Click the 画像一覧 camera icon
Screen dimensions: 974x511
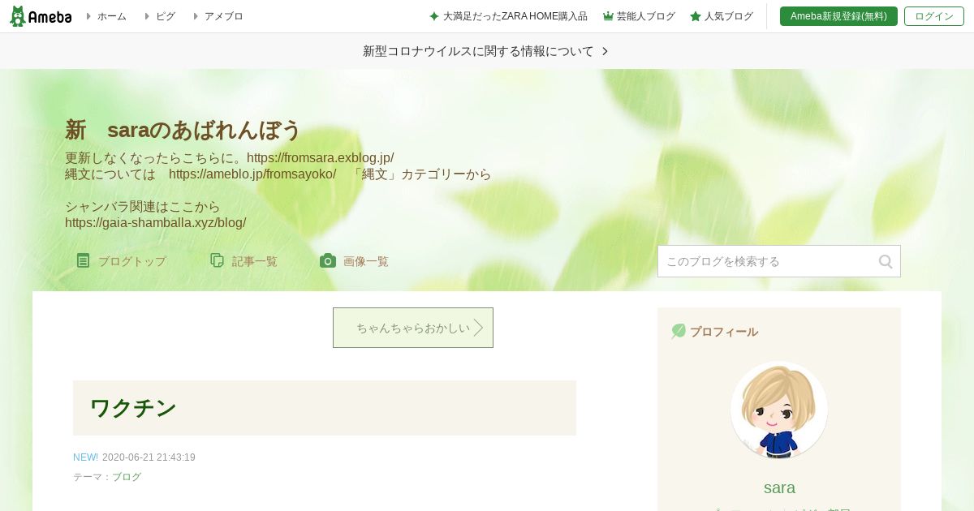[x=328, y=260]
